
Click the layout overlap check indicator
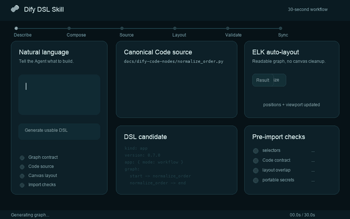pos(255,170)
